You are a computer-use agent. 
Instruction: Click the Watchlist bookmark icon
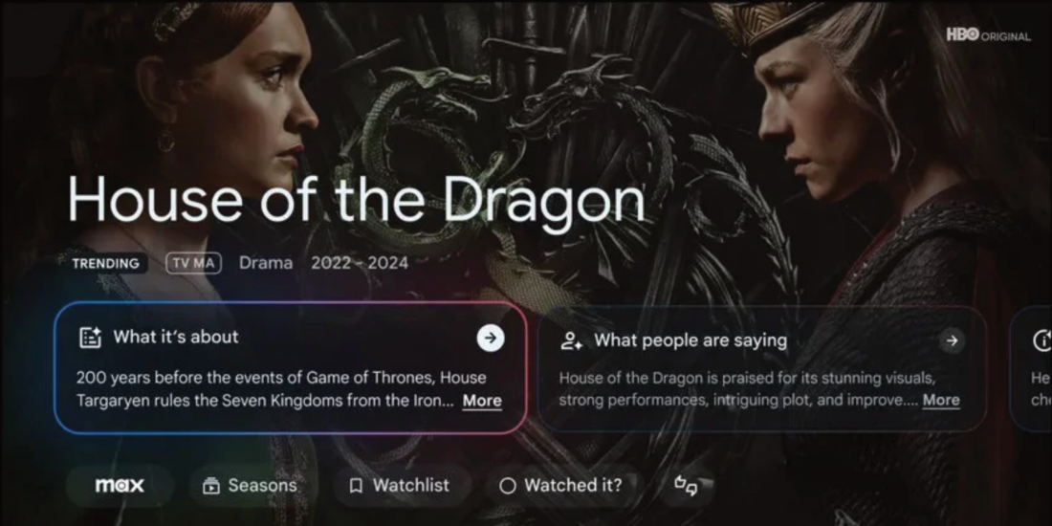357,486
